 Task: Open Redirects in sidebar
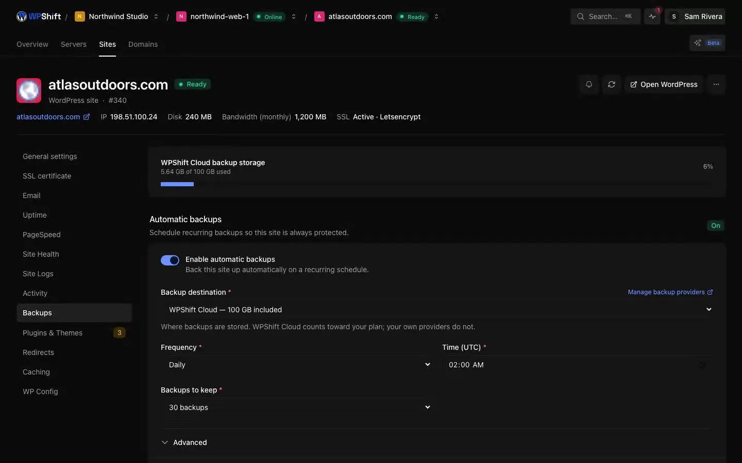(74, 352)
